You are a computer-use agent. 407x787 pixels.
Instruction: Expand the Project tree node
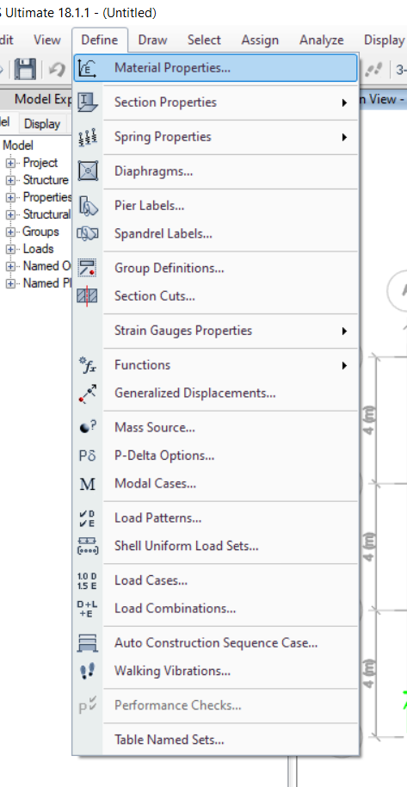coord(10,163)
